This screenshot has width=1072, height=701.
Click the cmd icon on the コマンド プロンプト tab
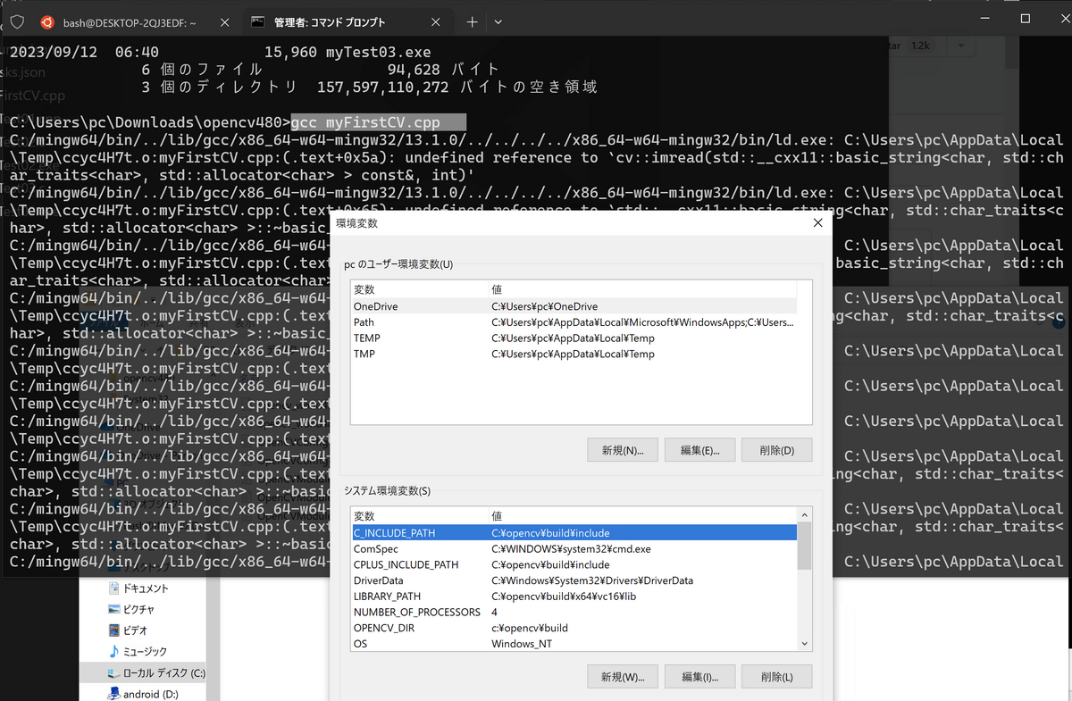(257, 21)
